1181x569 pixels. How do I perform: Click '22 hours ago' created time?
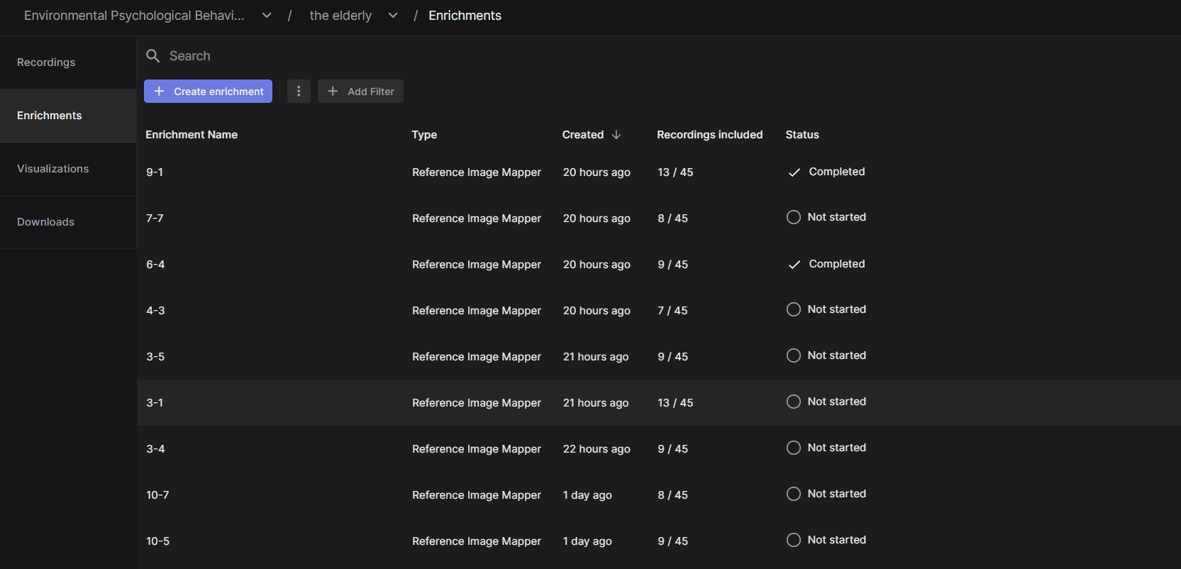[597, 448]
